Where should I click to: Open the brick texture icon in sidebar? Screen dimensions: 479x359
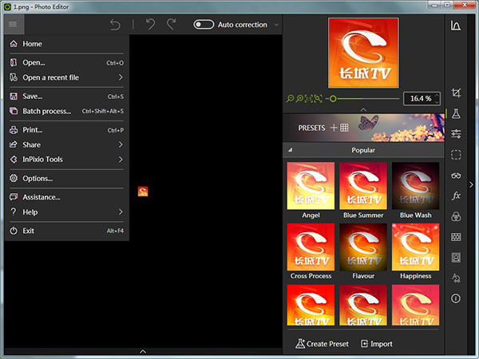(x=456, y=237)
